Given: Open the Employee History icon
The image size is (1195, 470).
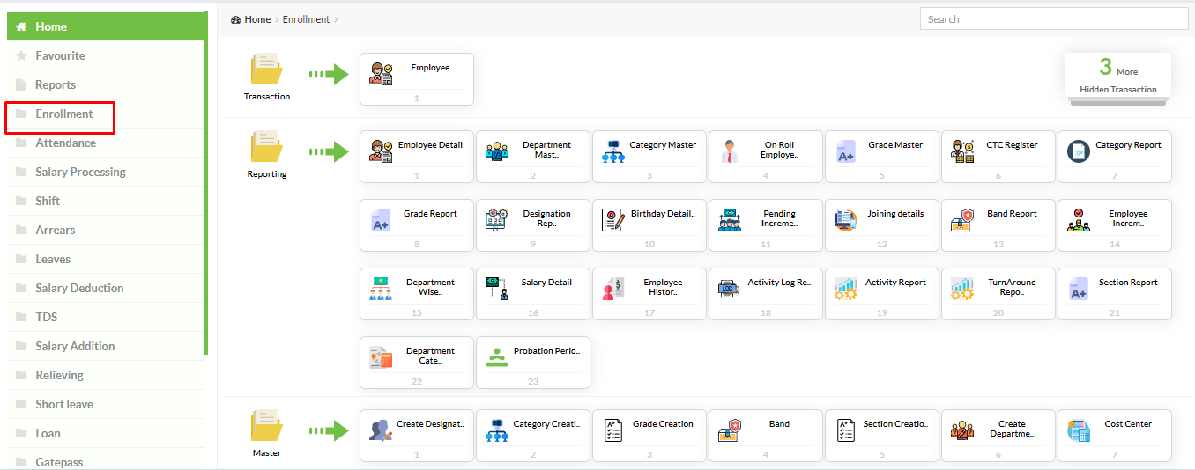Looking at the screenshot, I should coord(613,289).
